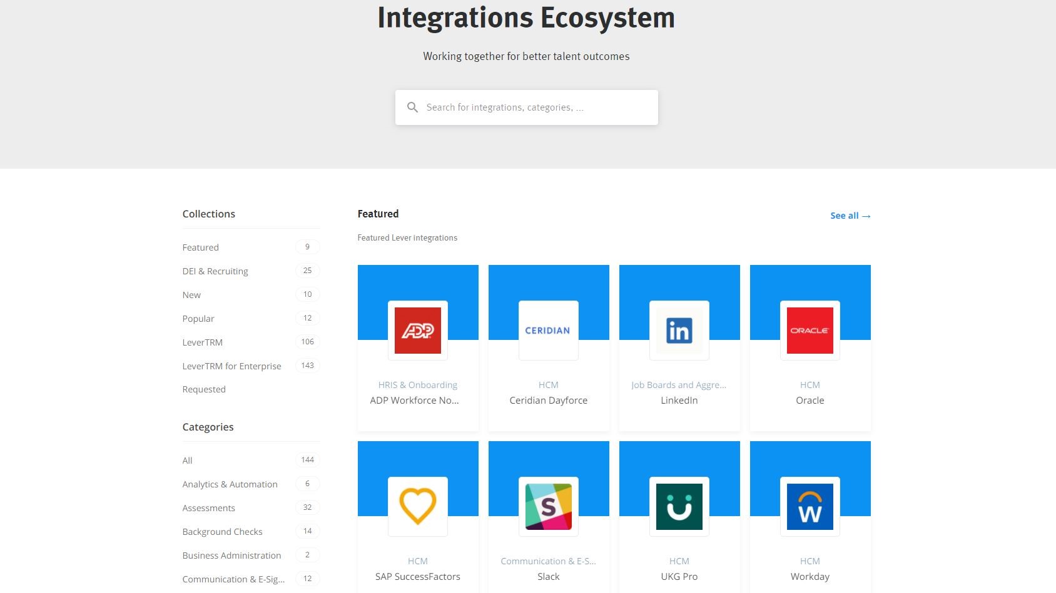The height and width of the screenshot is (593, 1056).
Task: Click the 143 count badge
Action: click(308, 366)
